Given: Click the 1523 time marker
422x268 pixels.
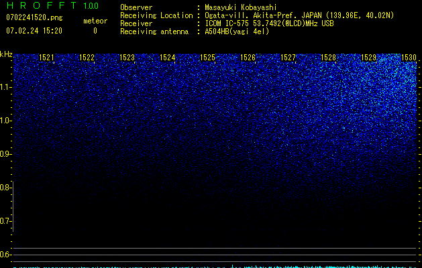Looking at the screenshot, I should [127, 58].
